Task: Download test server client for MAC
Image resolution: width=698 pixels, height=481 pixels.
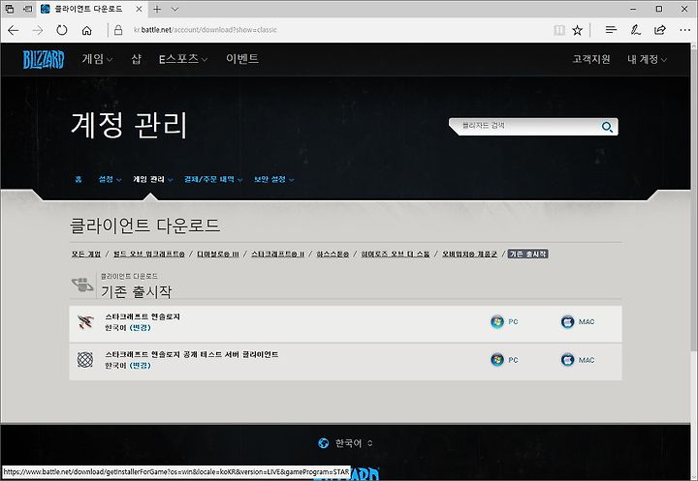Action: click(578, 360)
